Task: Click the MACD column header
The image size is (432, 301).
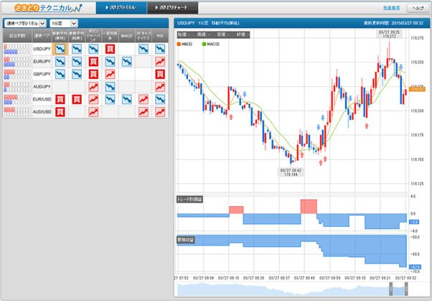Action: point(127,36)
